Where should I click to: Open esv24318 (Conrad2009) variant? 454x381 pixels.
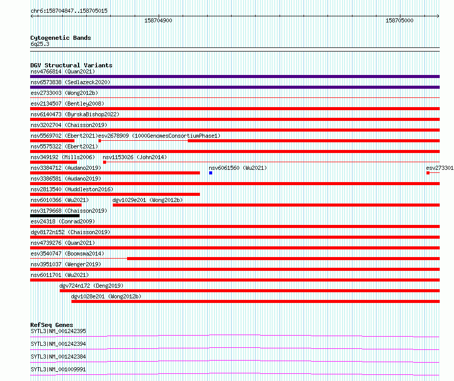pos(63,221)
